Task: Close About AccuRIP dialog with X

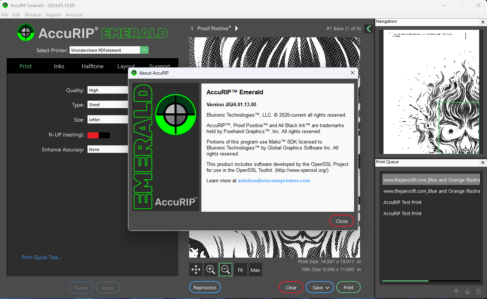Action: tap(353, 73)
